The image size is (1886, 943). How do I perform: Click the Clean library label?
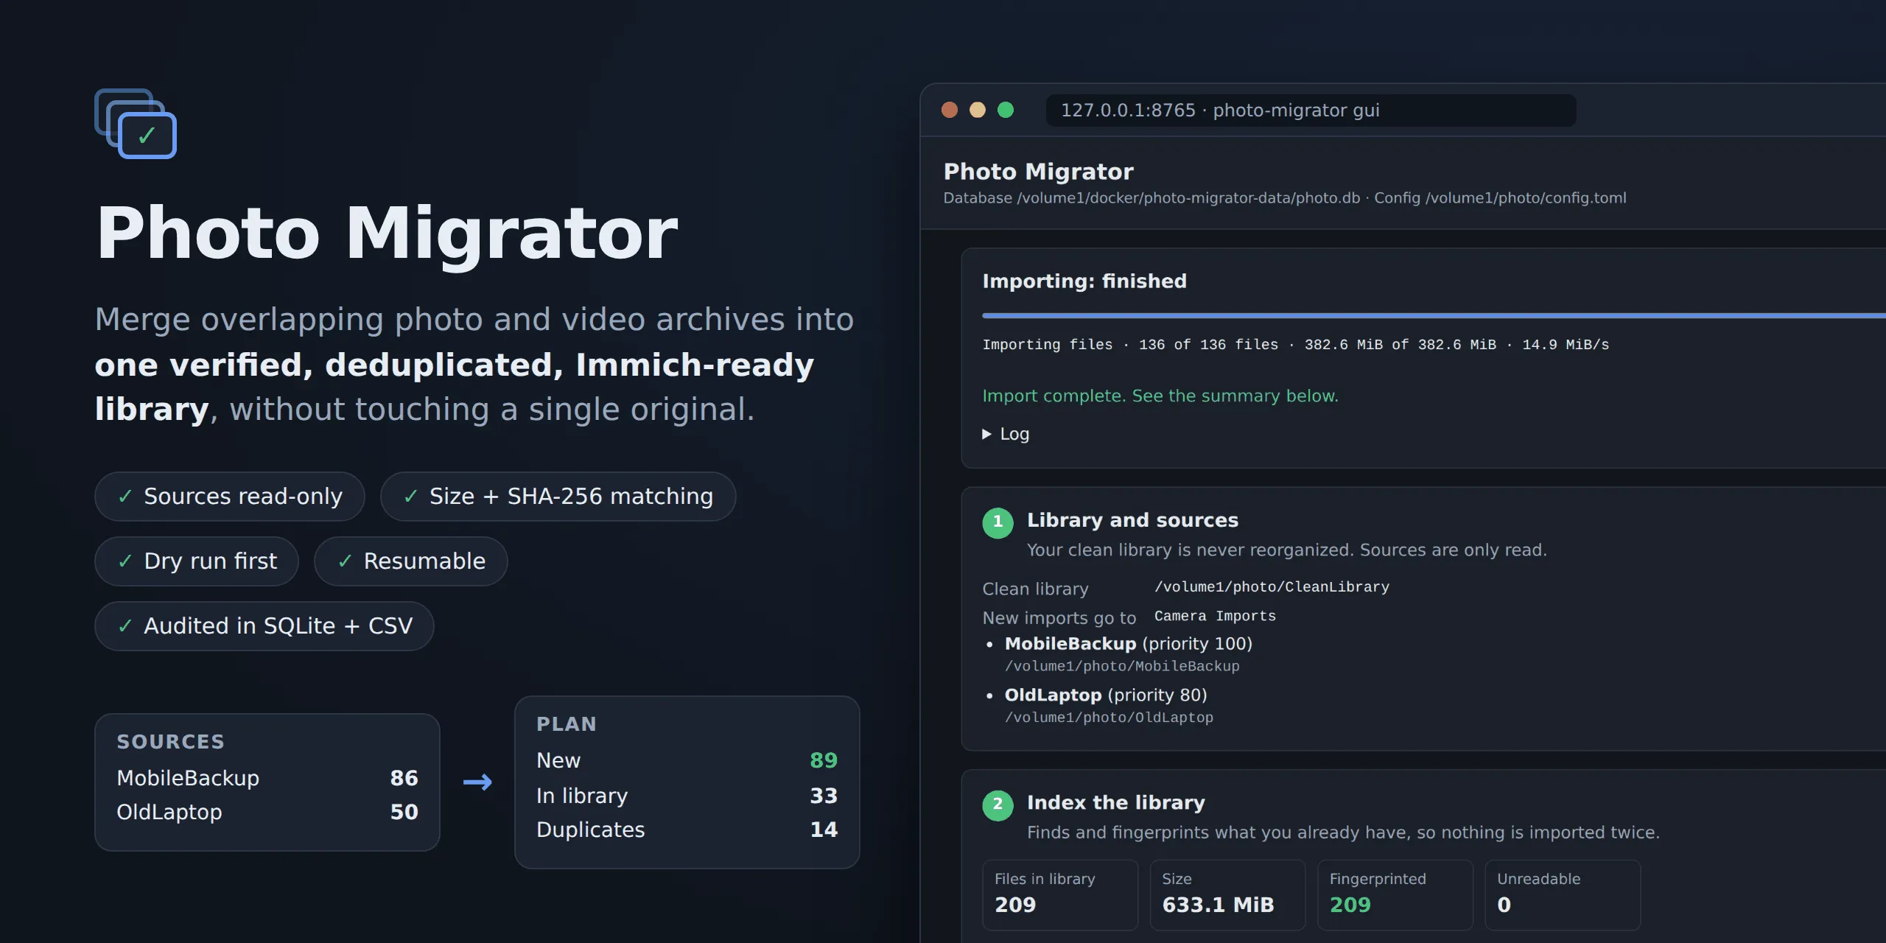pos(1035,589)
